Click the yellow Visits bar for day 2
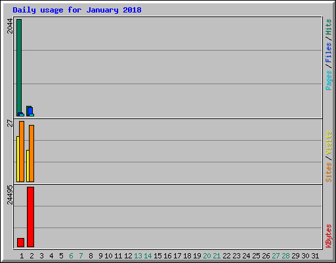 [x=28, y=166]
